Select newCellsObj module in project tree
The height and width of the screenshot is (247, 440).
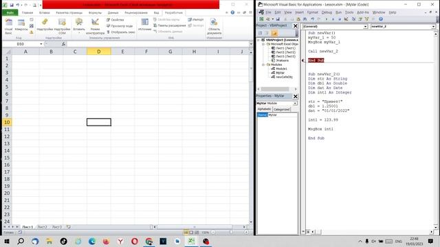click(x=284, y=77)
